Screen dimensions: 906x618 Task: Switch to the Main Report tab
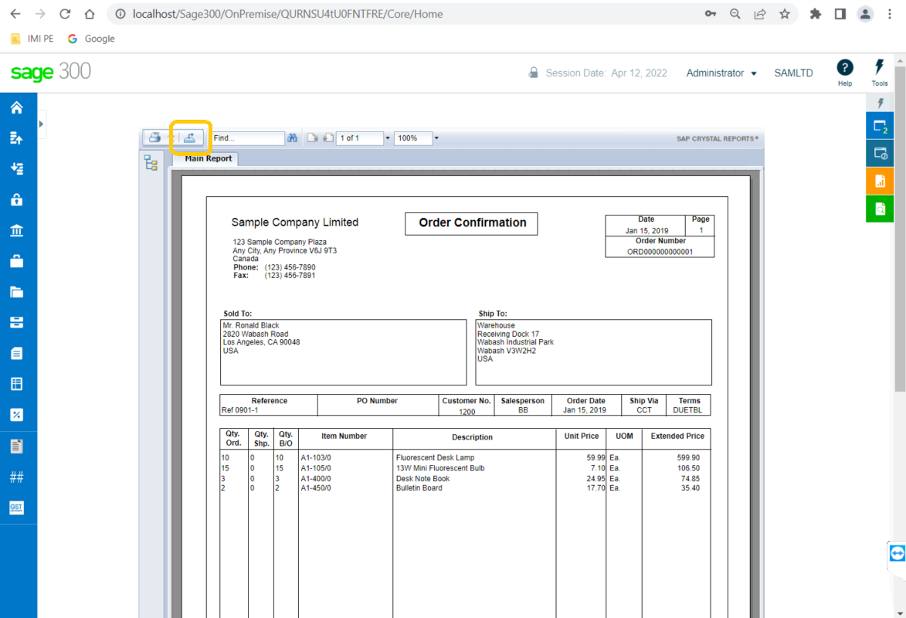[206, 158]
